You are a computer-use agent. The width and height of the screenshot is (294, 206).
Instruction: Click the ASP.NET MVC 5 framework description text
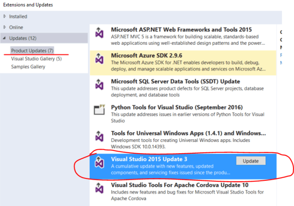(x=188, y=40)
